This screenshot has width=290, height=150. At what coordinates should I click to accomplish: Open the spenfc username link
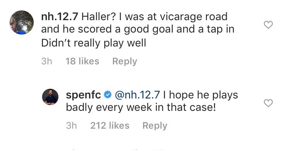coord(84,95)
